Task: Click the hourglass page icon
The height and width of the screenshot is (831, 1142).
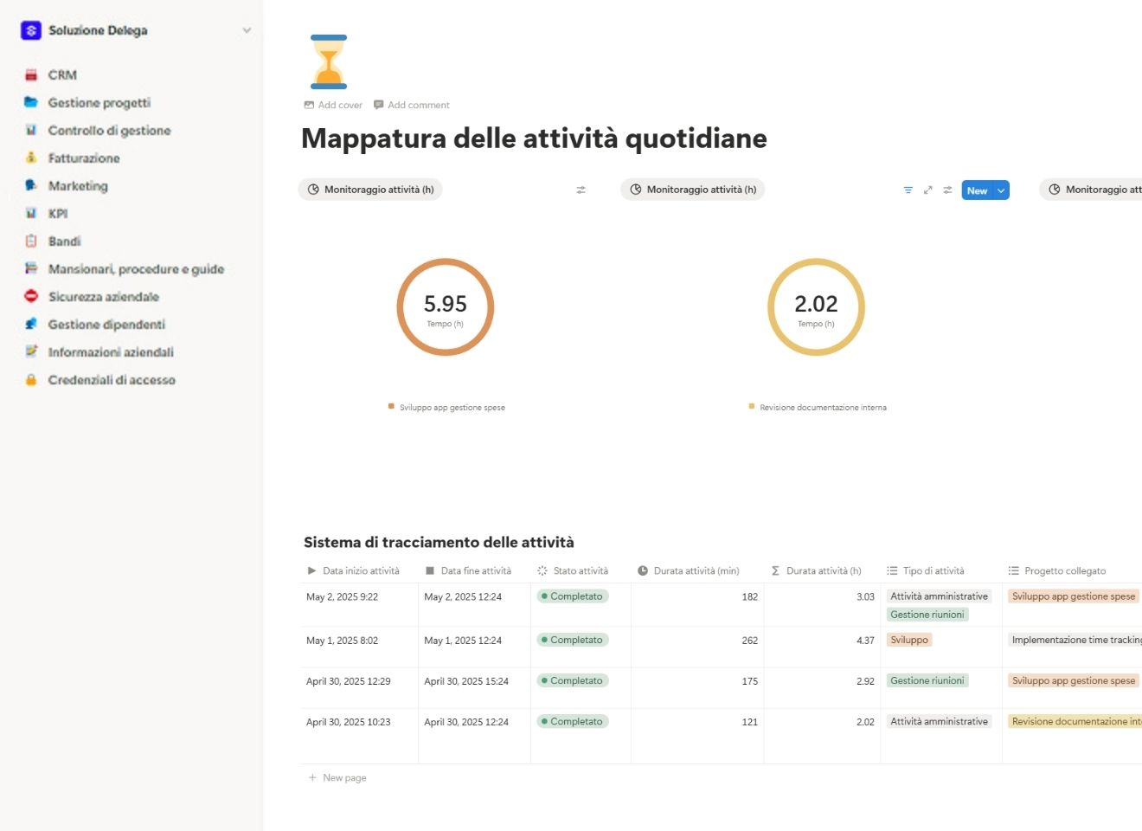Action: point(328,59)
